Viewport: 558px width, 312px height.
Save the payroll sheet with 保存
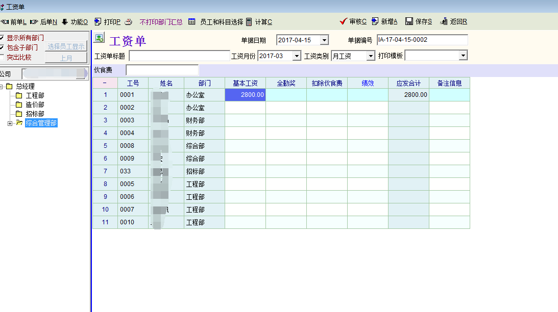[409, 21]
